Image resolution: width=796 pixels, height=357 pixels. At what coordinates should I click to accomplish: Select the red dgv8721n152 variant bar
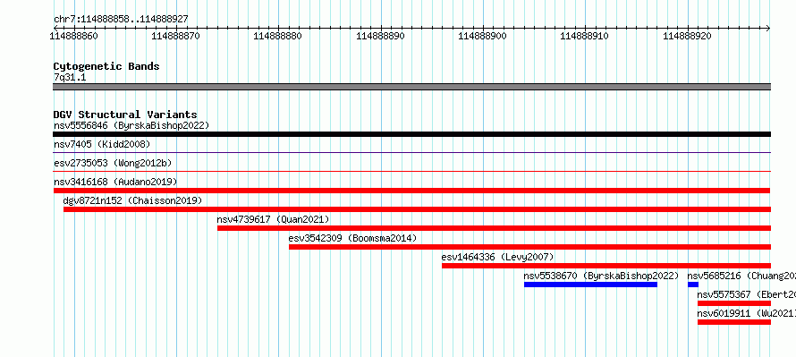[418, 209]
